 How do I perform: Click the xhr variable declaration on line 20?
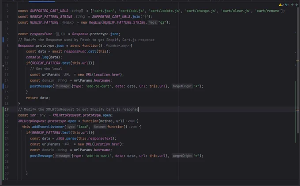coord(33,115)
